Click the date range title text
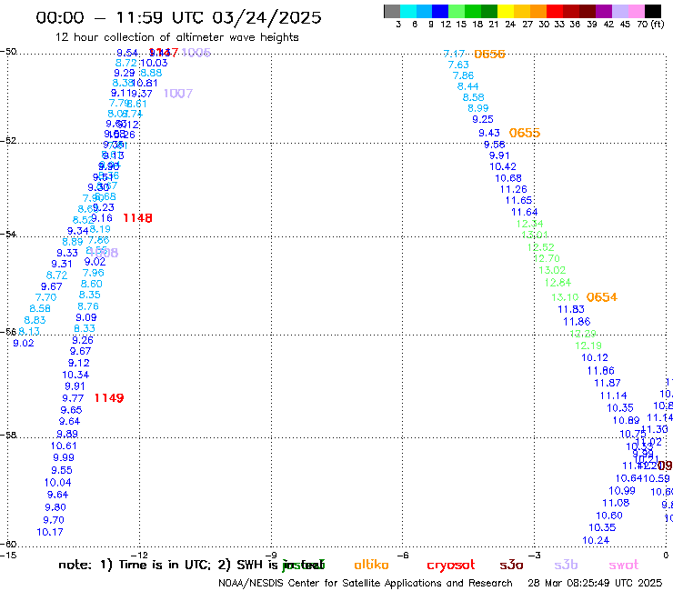The height and width of the screenshot is (591, 673). 178,17
